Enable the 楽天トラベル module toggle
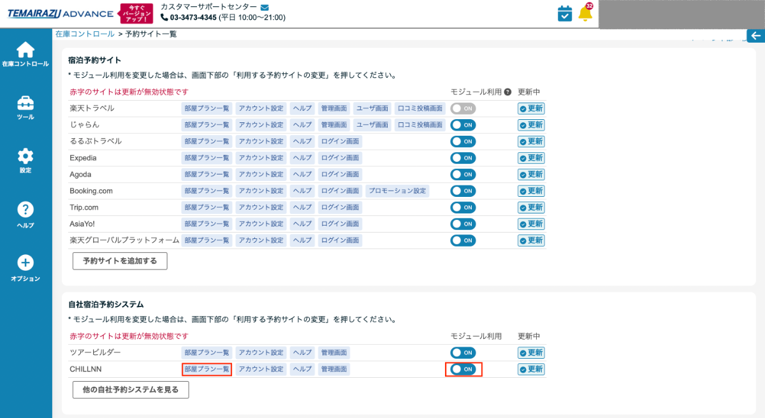This screenshot has width=765, height=418. pyautogui.click(x=463, y=108)
